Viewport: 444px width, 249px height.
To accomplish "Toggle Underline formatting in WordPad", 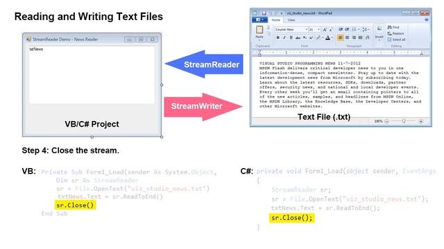I will coord(291,37).
